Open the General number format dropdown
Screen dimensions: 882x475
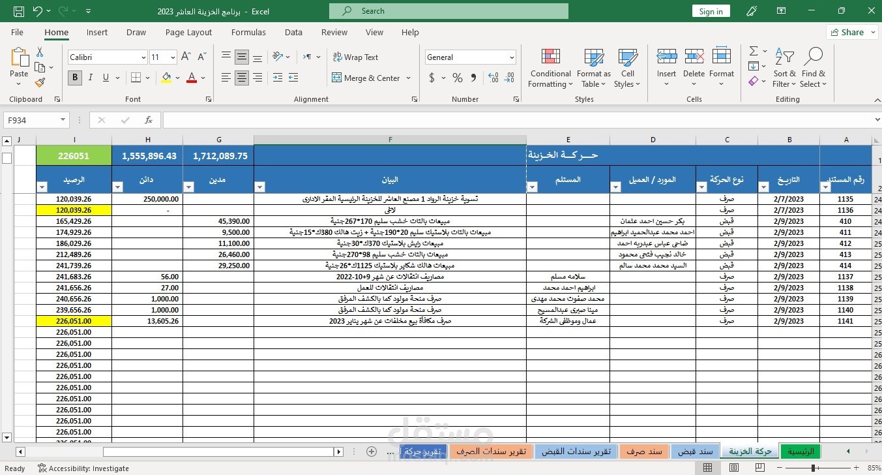[512, 57]
